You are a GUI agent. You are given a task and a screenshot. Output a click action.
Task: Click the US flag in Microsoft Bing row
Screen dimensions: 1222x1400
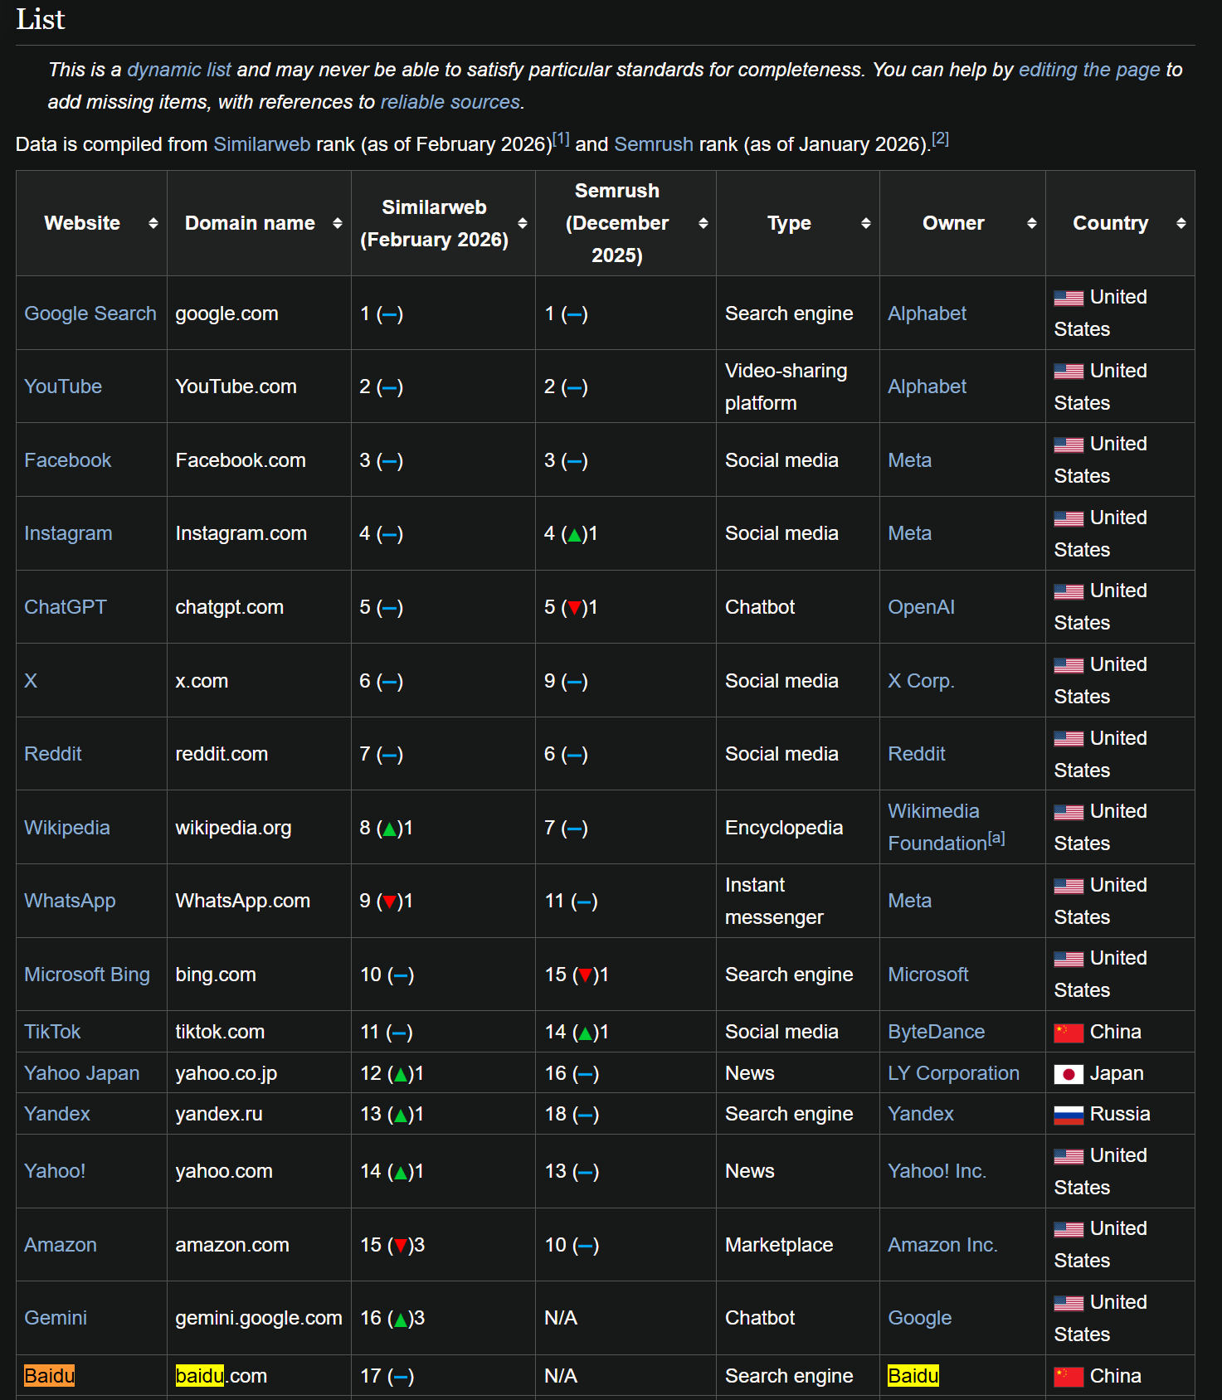pos(1069,960)
